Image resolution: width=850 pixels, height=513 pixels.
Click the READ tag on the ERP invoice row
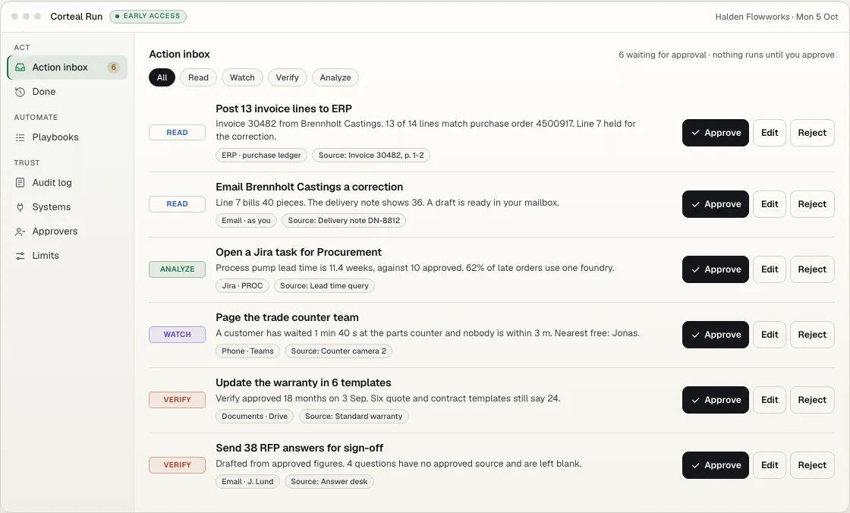[178, 133]
